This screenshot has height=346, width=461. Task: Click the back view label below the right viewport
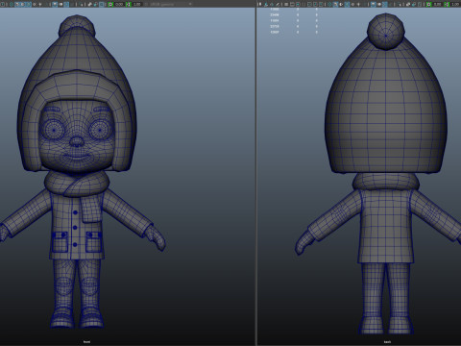(387, 342)
